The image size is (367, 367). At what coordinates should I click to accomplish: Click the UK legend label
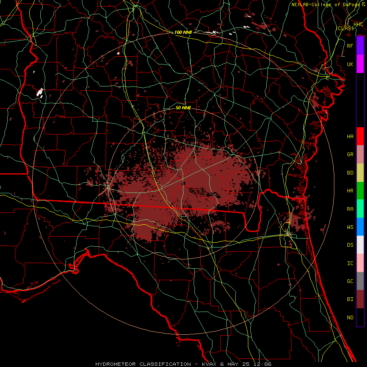tap(350, 64)
